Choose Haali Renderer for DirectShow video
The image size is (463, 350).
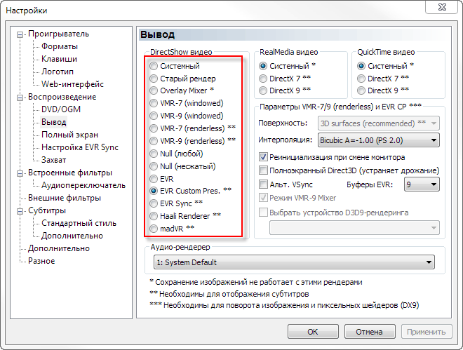click(x=154, y=216)
